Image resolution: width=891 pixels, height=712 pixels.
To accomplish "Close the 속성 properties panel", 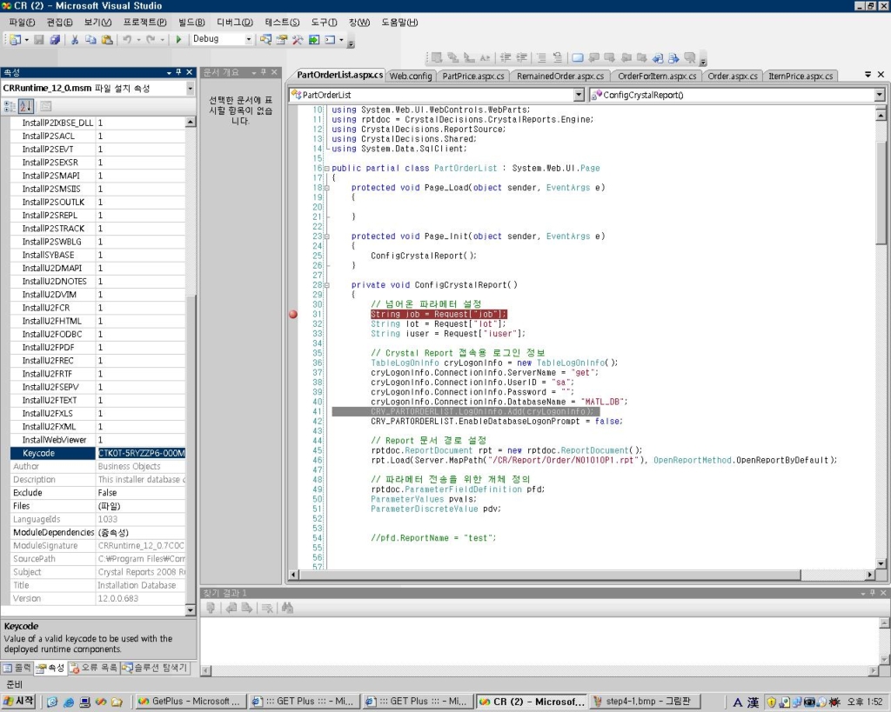I will [190, 73].
